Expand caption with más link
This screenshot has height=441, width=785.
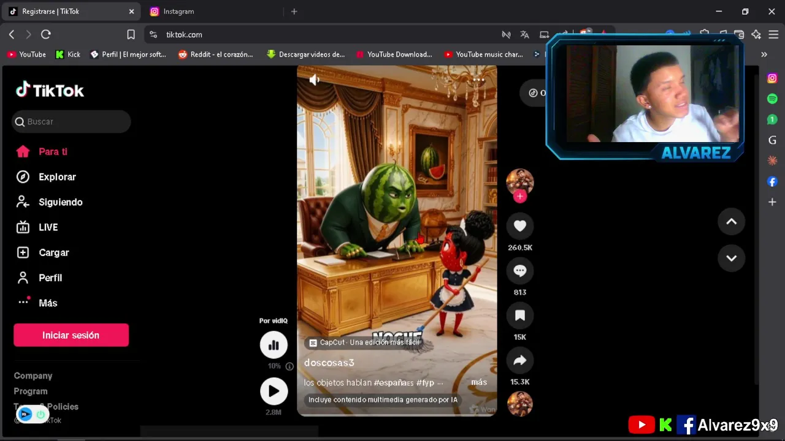[479, 382]
